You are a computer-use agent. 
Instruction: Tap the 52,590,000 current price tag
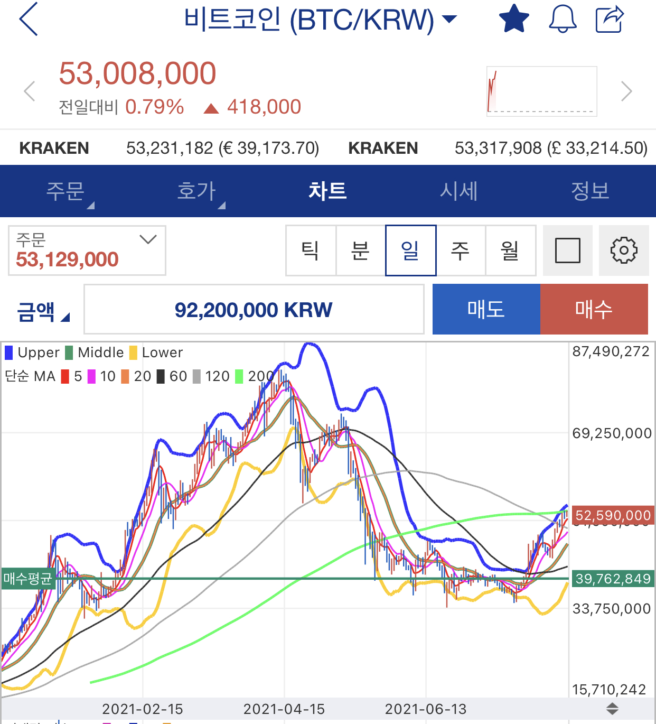pos(613,515)
